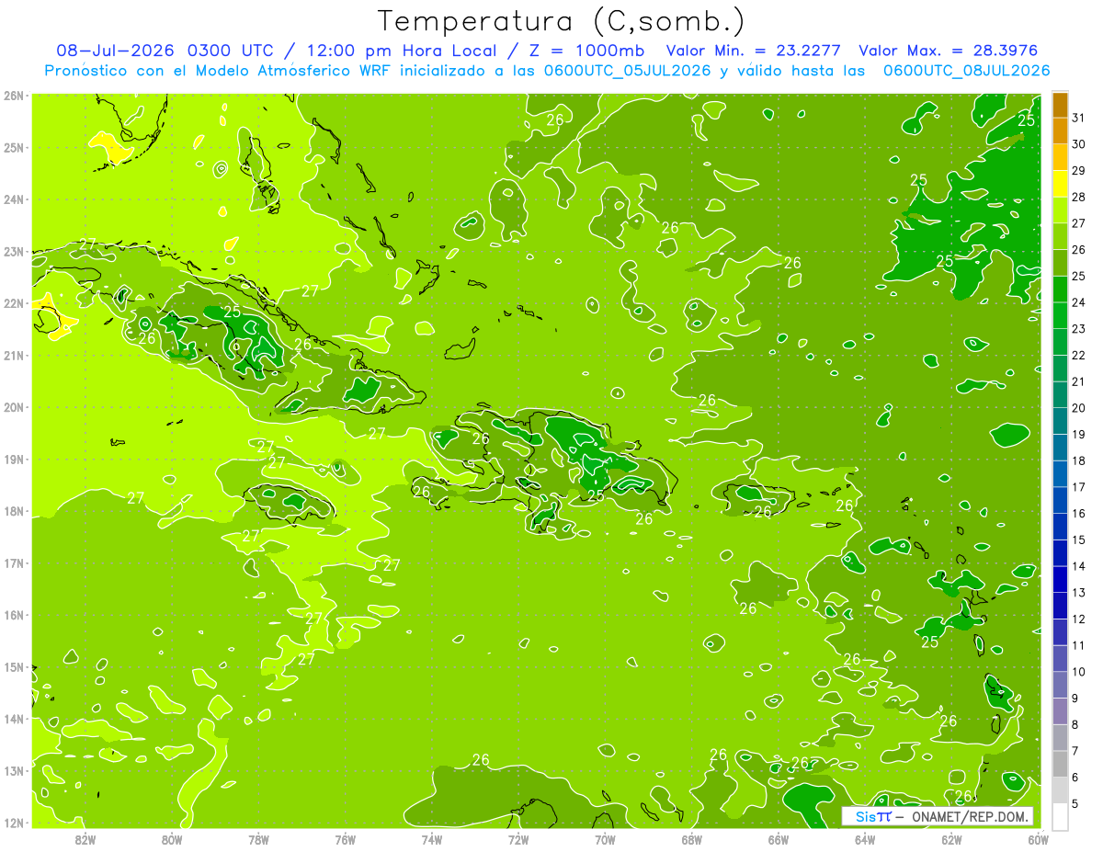Click the color scale number 23
This screenshot has height=852, width=1103.
(x=1078, y=329)
